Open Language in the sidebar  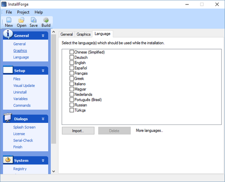21,57
